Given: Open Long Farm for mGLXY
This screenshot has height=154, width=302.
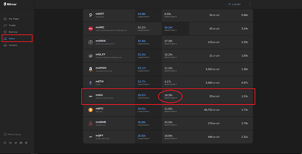Looking at the screenshot, I should [143, 57].
